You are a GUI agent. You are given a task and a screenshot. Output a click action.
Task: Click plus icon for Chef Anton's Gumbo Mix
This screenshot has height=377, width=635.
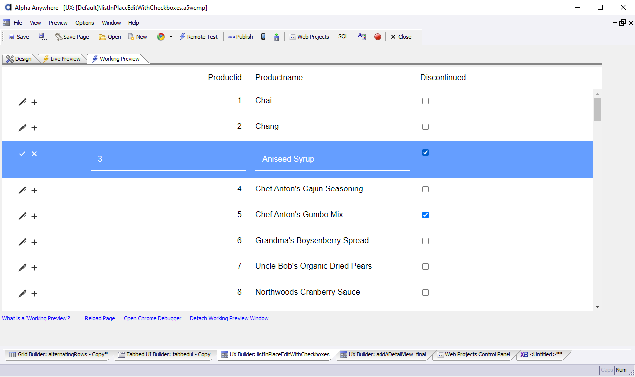point(34,216)
